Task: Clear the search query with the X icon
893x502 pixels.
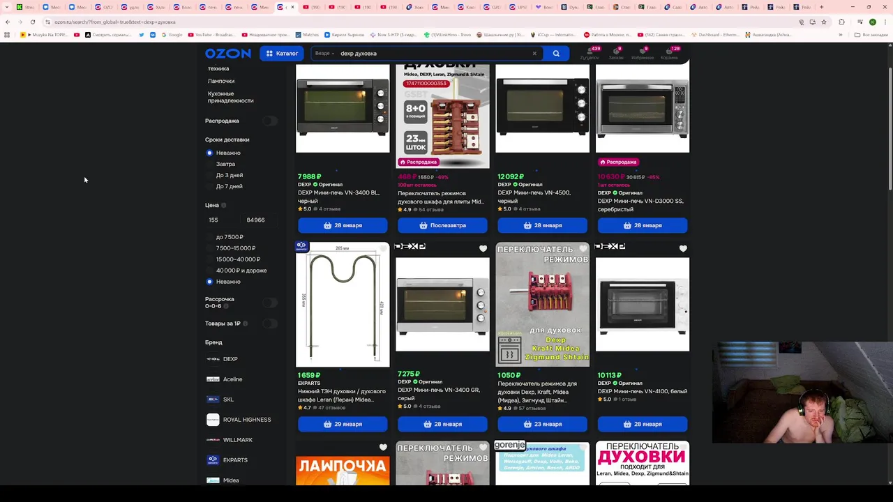Action: point(534,54)
